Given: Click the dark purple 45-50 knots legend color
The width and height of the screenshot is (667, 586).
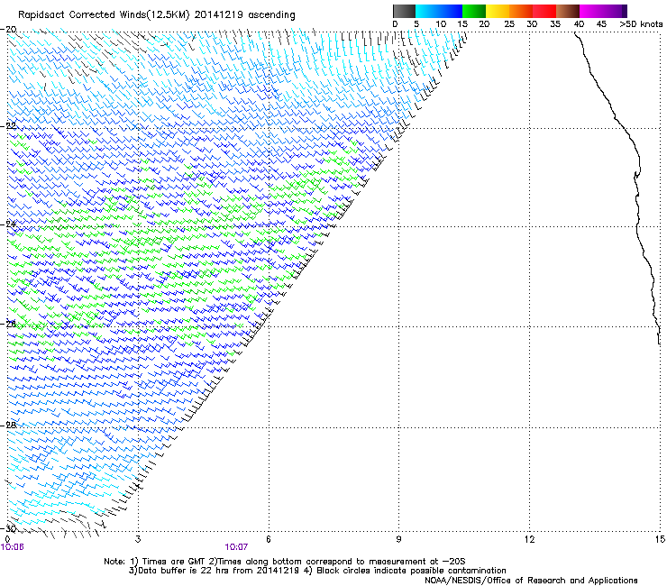Looking at the screenshot, I should tap(615, 11).
